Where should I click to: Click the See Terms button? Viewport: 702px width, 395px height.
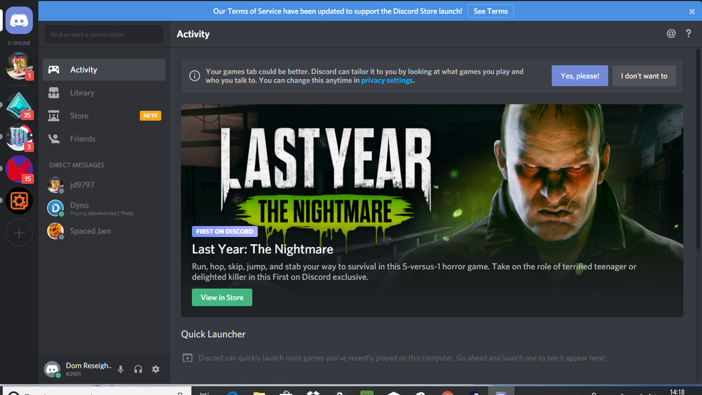[490, 11]
